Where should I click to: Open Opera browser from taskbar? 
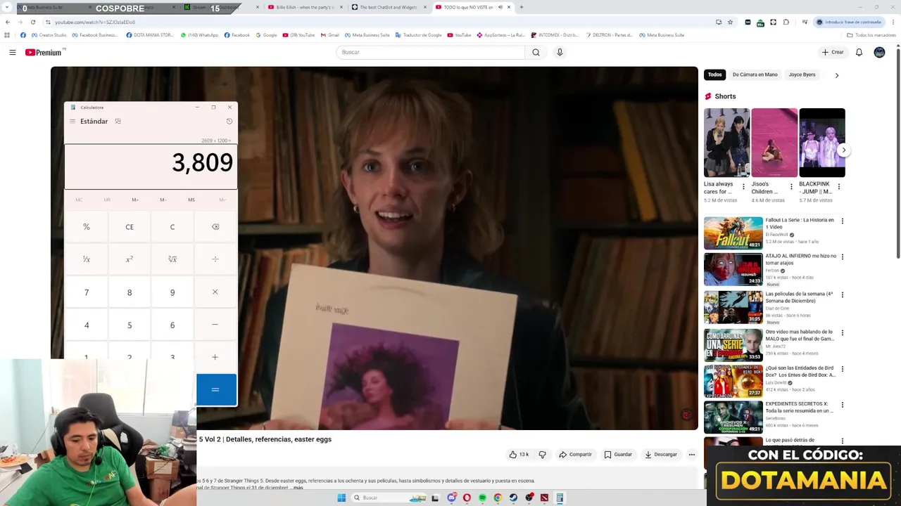(x=467, y=498)
